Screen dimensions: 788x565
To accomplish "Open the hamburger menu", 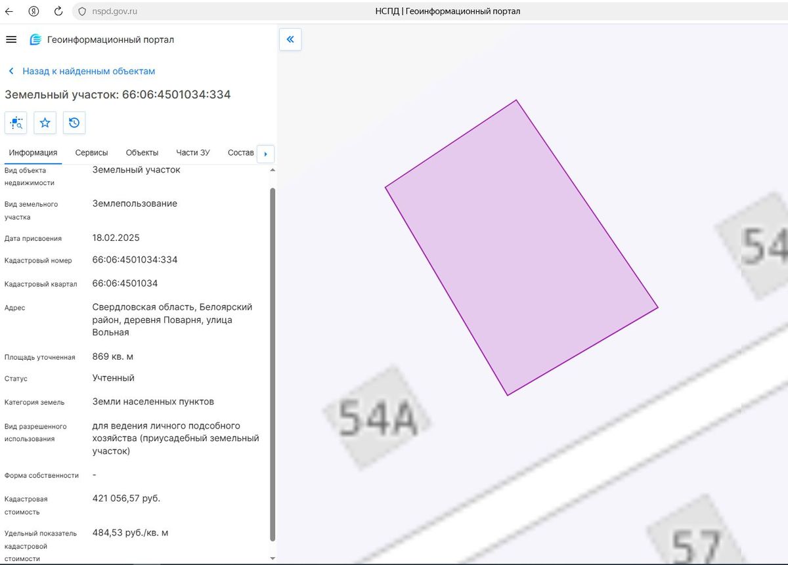I will (11, 39).
